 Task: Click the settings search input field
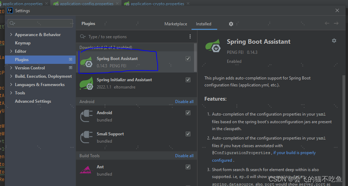coord(40,23)
